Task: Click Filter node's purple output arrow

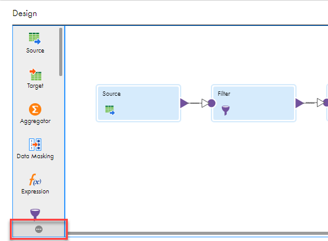Action: coord(300,103)
